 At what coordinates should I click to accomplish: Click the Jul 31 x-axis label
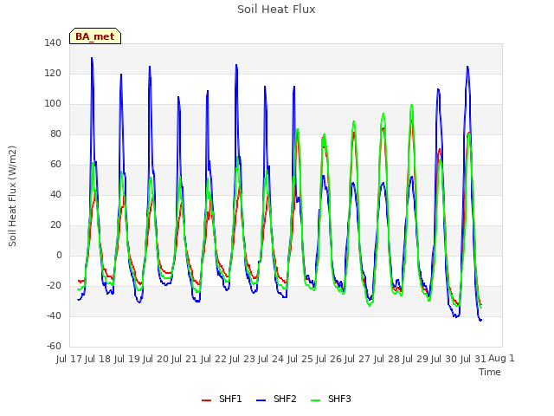pyautogui.click(x=473, y=359)
